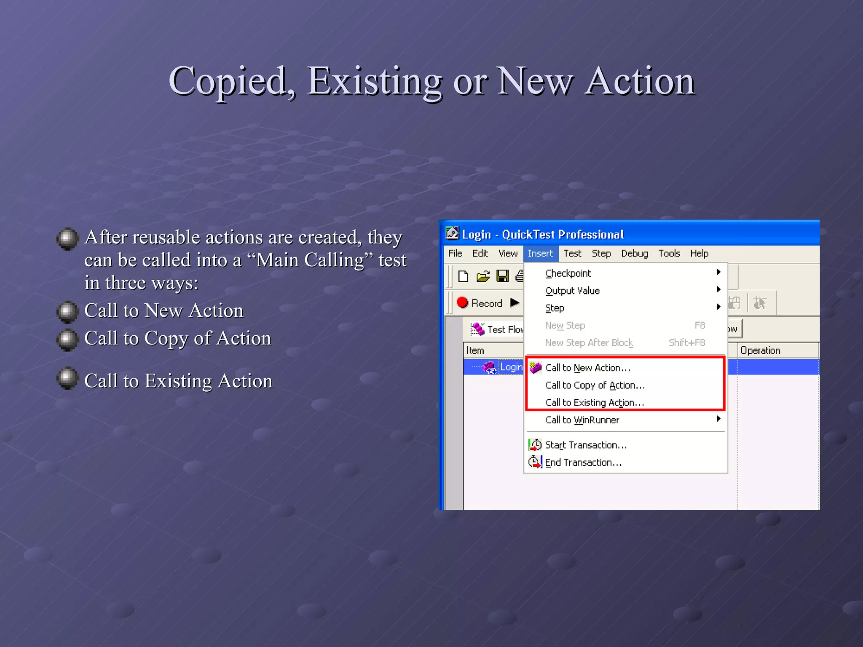
Task: Open the Insert menu
Action: [x=540, y=254]
